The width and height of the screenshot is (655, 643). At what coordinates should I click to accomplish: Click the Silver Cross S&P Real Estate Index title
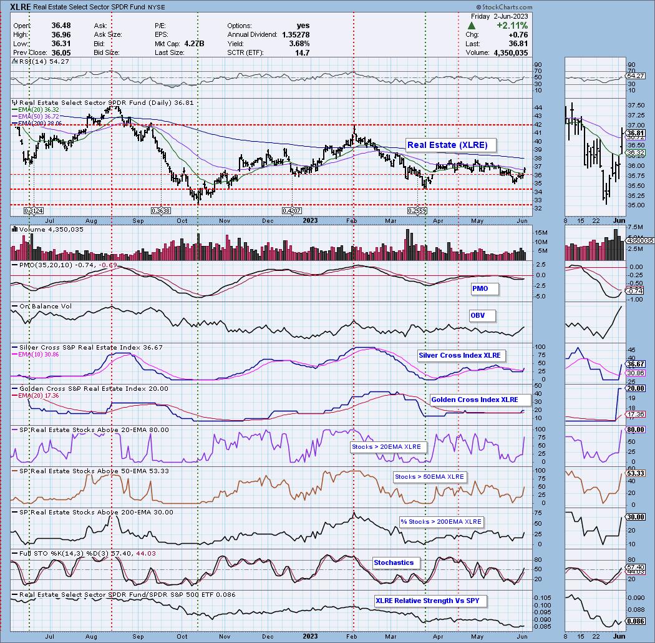point(87,348)
